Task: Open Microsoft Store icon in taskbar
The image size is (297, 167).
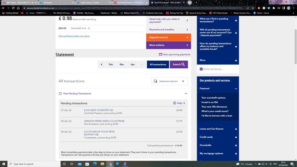Action: coord(87,164)
